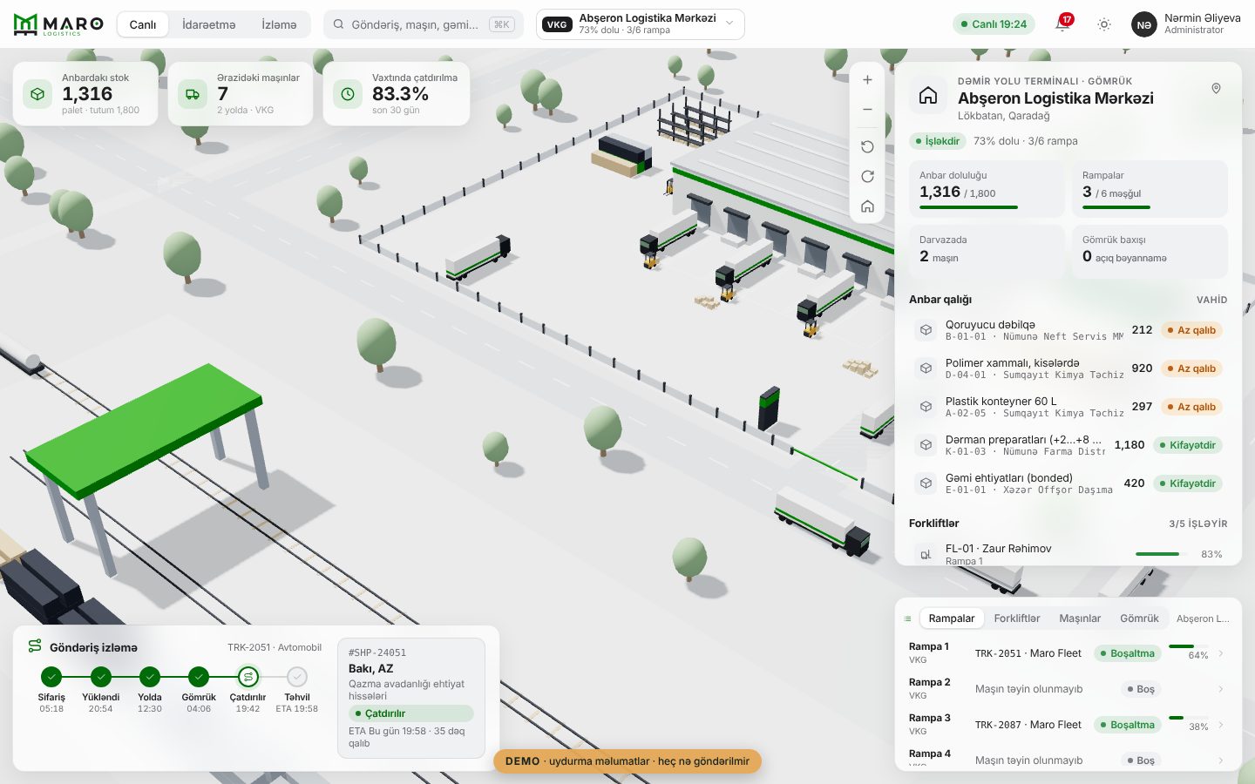The height and width of the screenshot is (784, 1255).
Task: Click the Göndəriş izləmə route icon
Action: pos(35,646)
